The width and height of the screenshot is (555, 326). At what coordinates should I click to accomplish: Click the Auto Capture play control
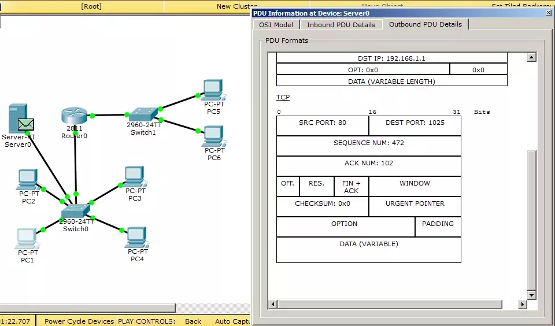(232, 321)
